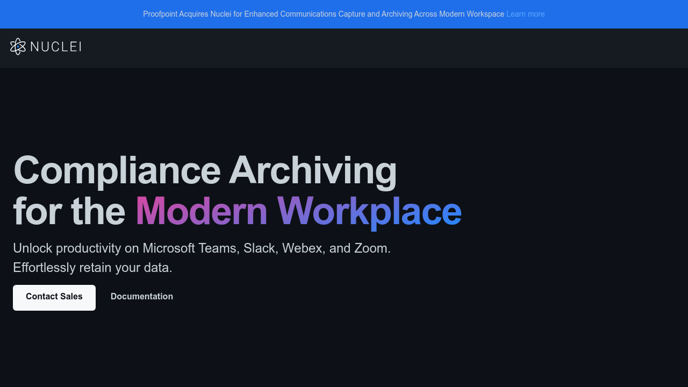The image size is (688, 387).
Task: Click the Compliance Archiving heading line
Action: coord(204,170)
